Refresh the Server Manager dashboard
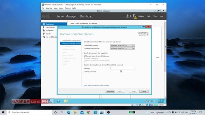The width and height of the screenshot is (205, 115). (x=127, y=16)
